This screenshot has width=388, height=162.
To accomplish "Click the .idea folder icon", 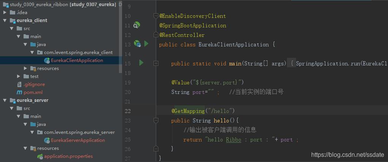I will coord(13,13).
